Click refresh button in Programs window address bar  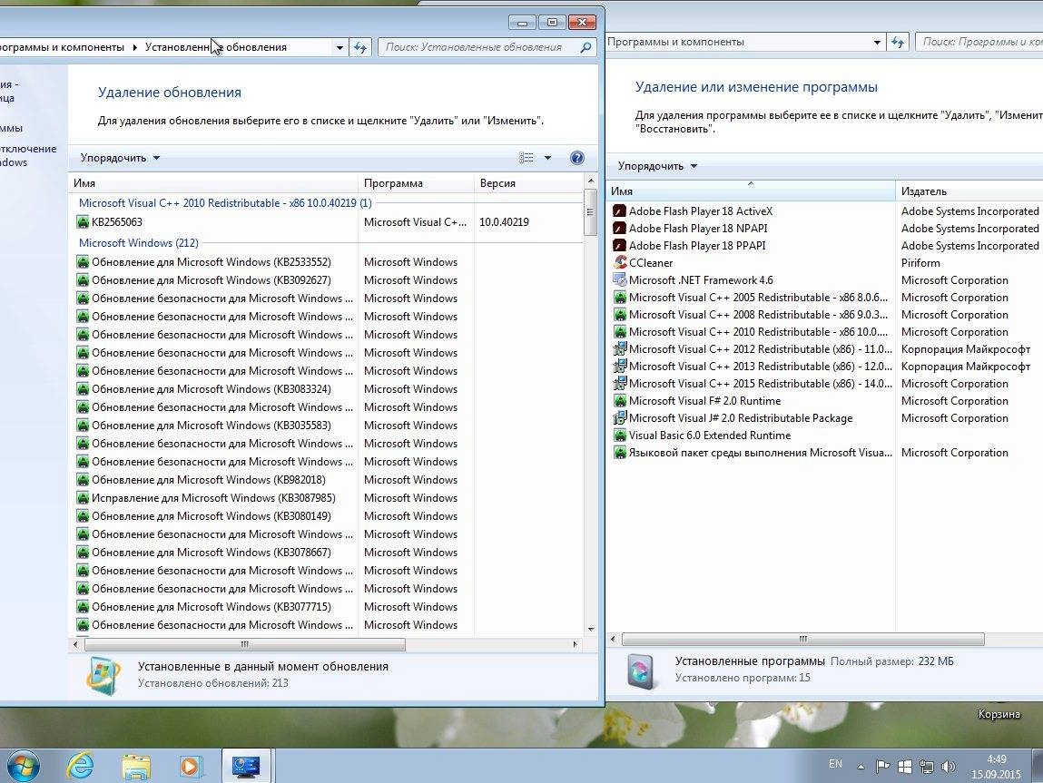(898, 42)
